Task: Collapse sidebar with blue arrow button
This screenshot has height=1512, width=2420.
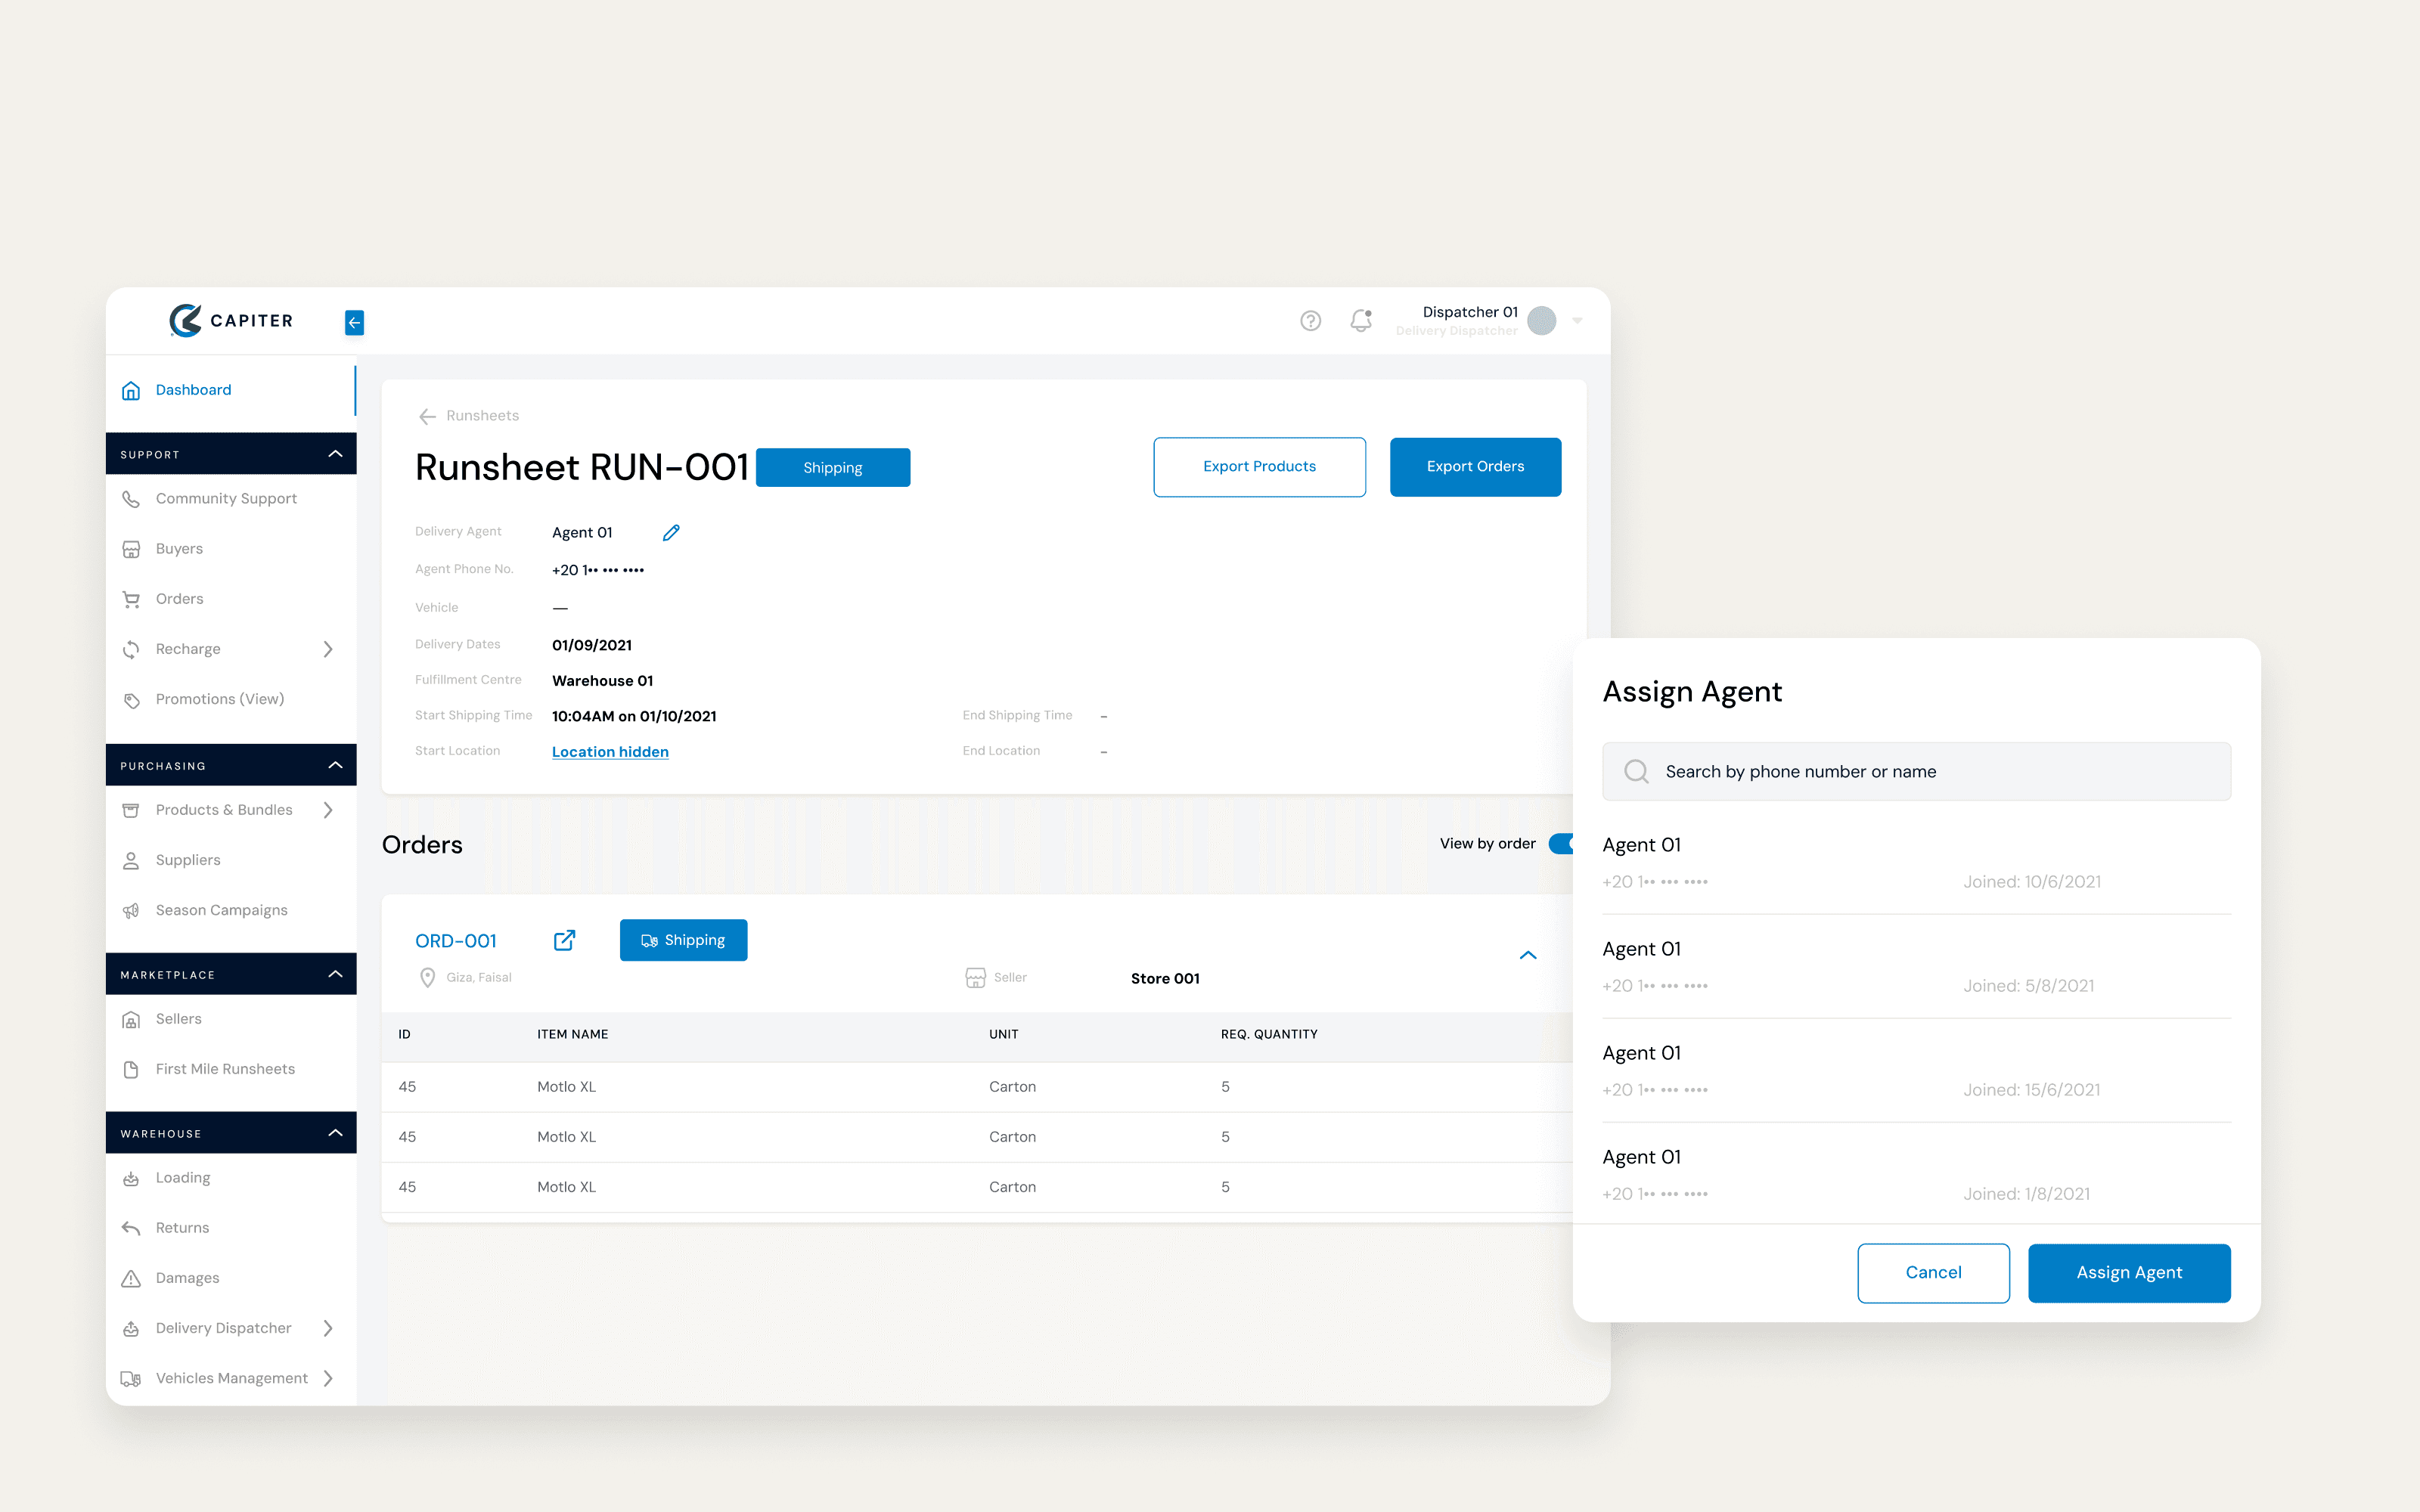Action: pyautogui.click(x=354, y=322)
